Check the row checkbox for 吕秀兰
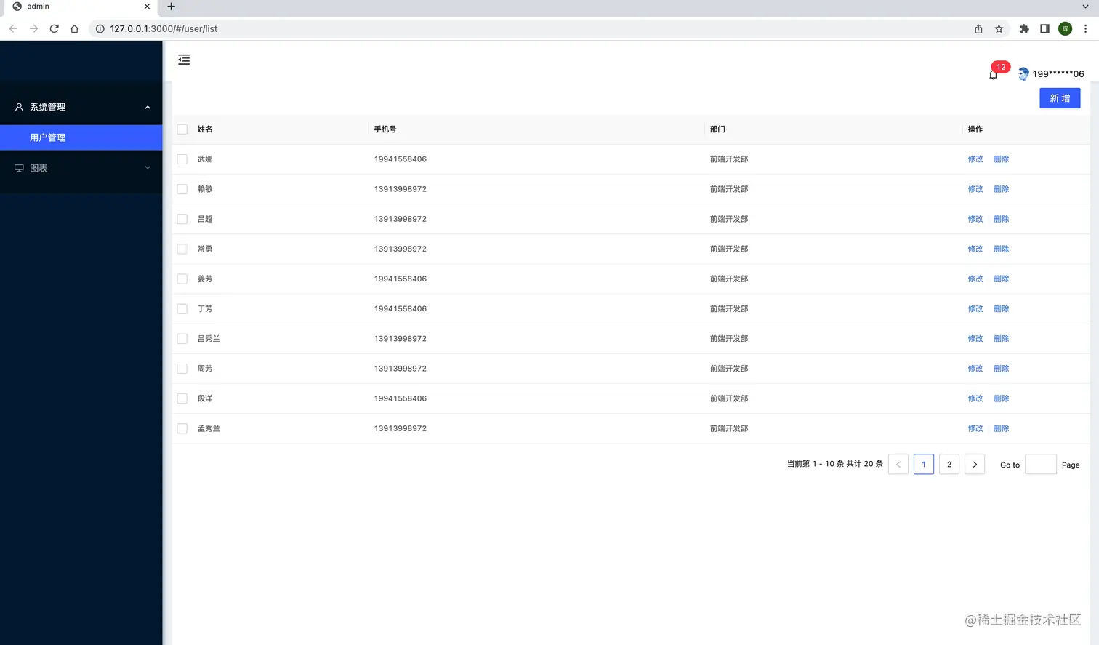 click(x=182, y=339)
